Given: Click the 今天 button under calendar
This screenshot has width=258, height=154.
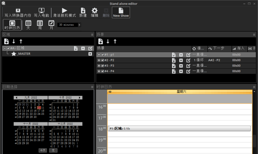Looking at the screenshot, I should (x=42, y=150).
